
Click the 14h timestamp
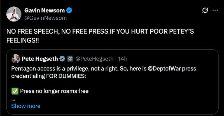click(123, 59)
